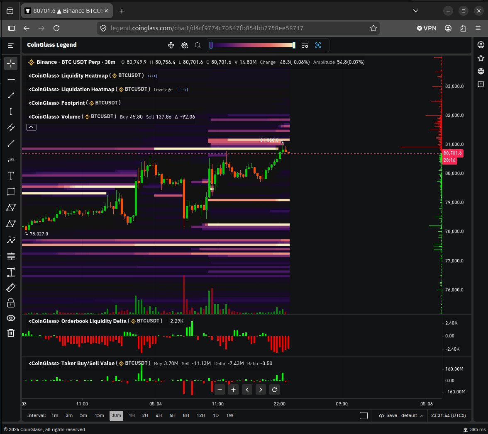Select the parallel channel tool

tap(11, 128)
